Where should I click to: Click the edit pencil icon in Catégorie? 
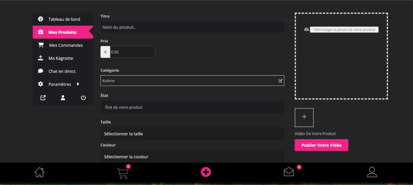pos(281,81)
